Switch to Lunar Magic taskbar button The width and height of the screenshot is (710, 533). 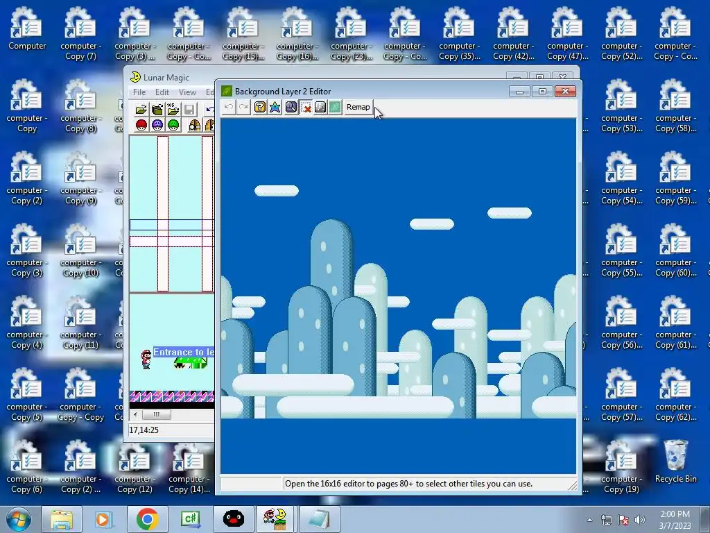pos(276,519)
